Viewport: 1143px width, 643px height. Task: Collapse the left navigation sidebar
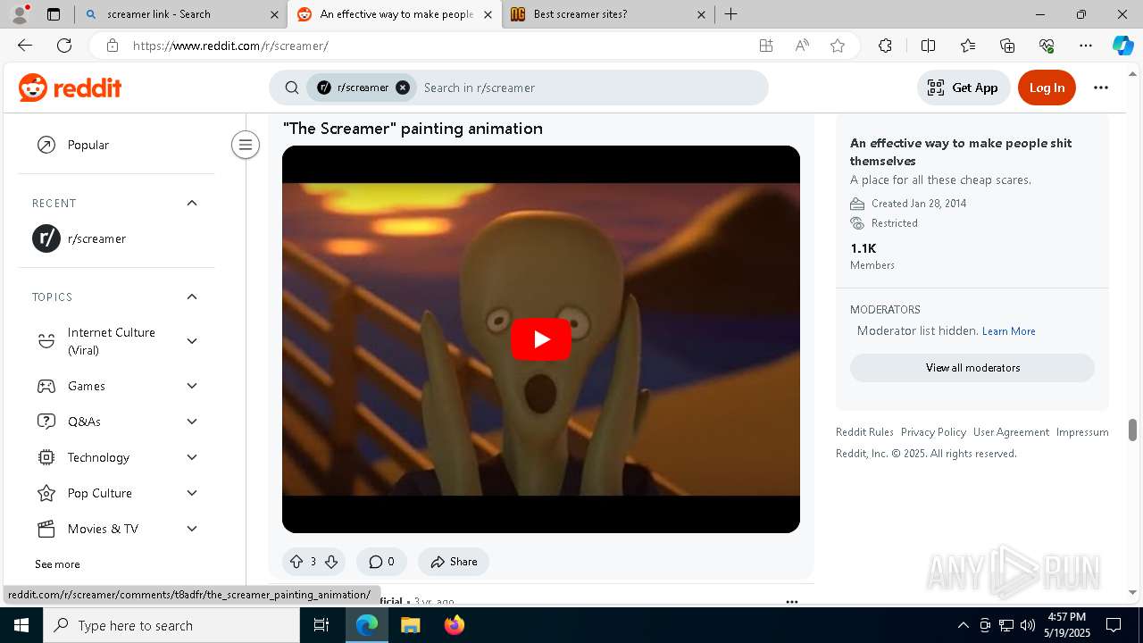(x=246, y=145)
